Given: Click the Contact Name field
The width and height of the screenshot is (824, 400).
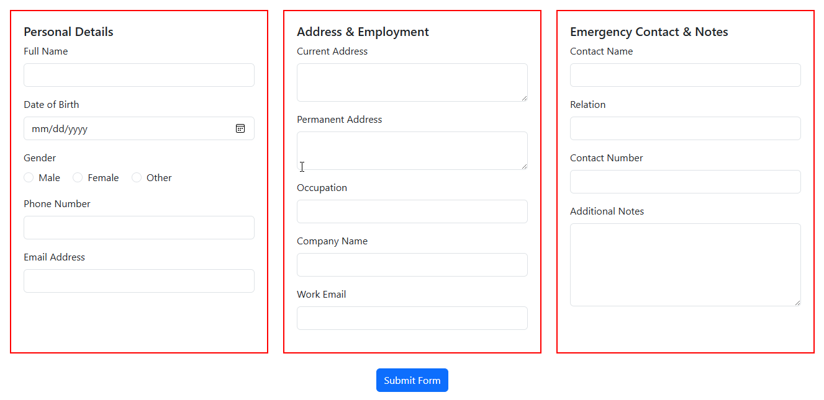Looking at the screenshot, I should 686,75.
